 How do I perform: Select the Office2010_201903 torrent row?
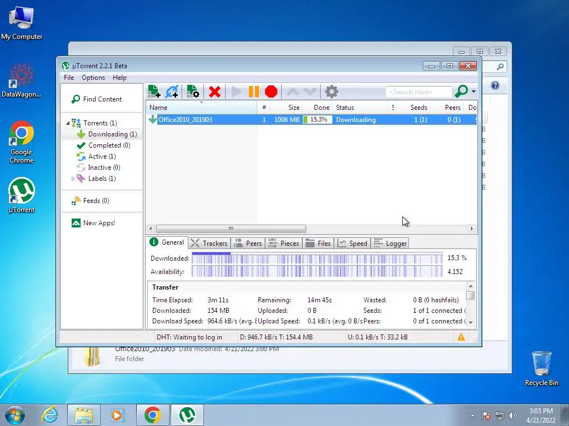312,120
